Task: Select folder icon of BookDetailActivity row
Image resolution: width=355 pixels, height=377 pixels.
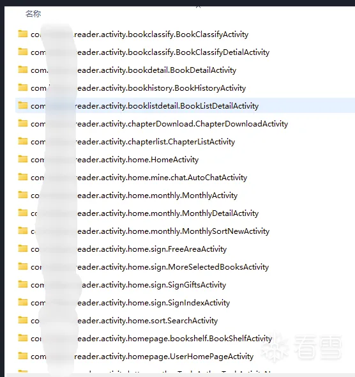Action: 23,70
